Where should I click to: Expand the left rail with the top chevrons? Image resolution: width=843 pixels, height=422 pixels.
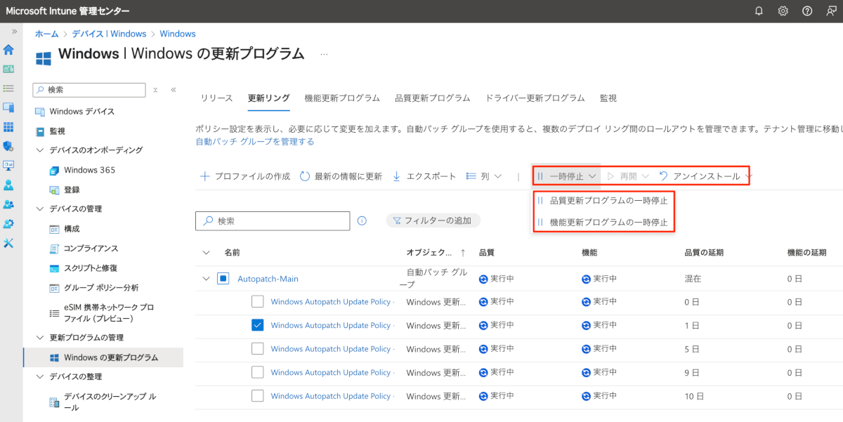(14, 32)
